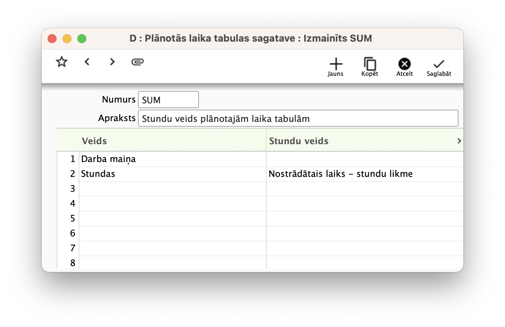
Task: Select row number 4
Action: coord(68,204)
